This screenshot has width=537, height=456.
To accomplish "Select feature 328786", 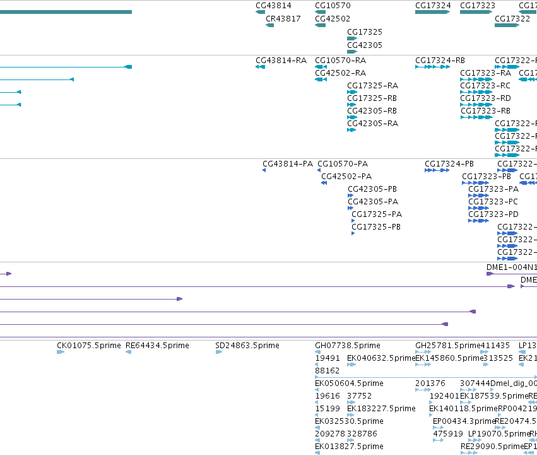I will point(362,435).
